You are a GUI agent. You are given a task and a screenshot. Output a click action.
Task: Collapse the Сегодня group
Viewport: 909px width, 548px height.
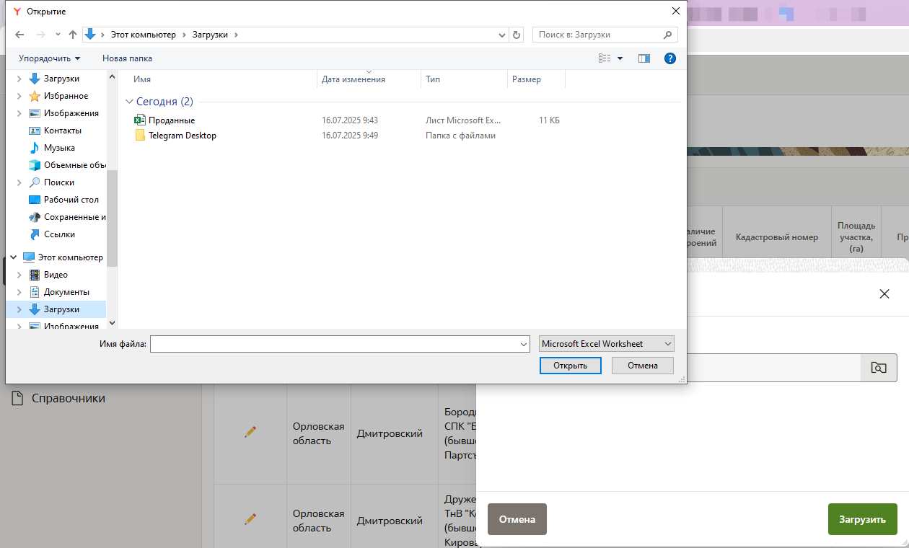pos(130,102)
